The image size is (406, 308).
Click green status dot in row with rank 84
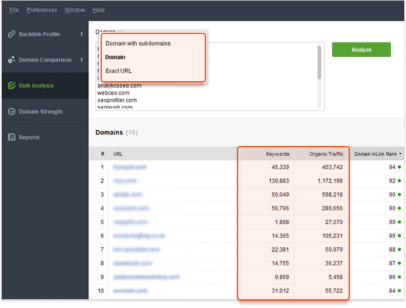pyautogui.click(x=399, y=290)
